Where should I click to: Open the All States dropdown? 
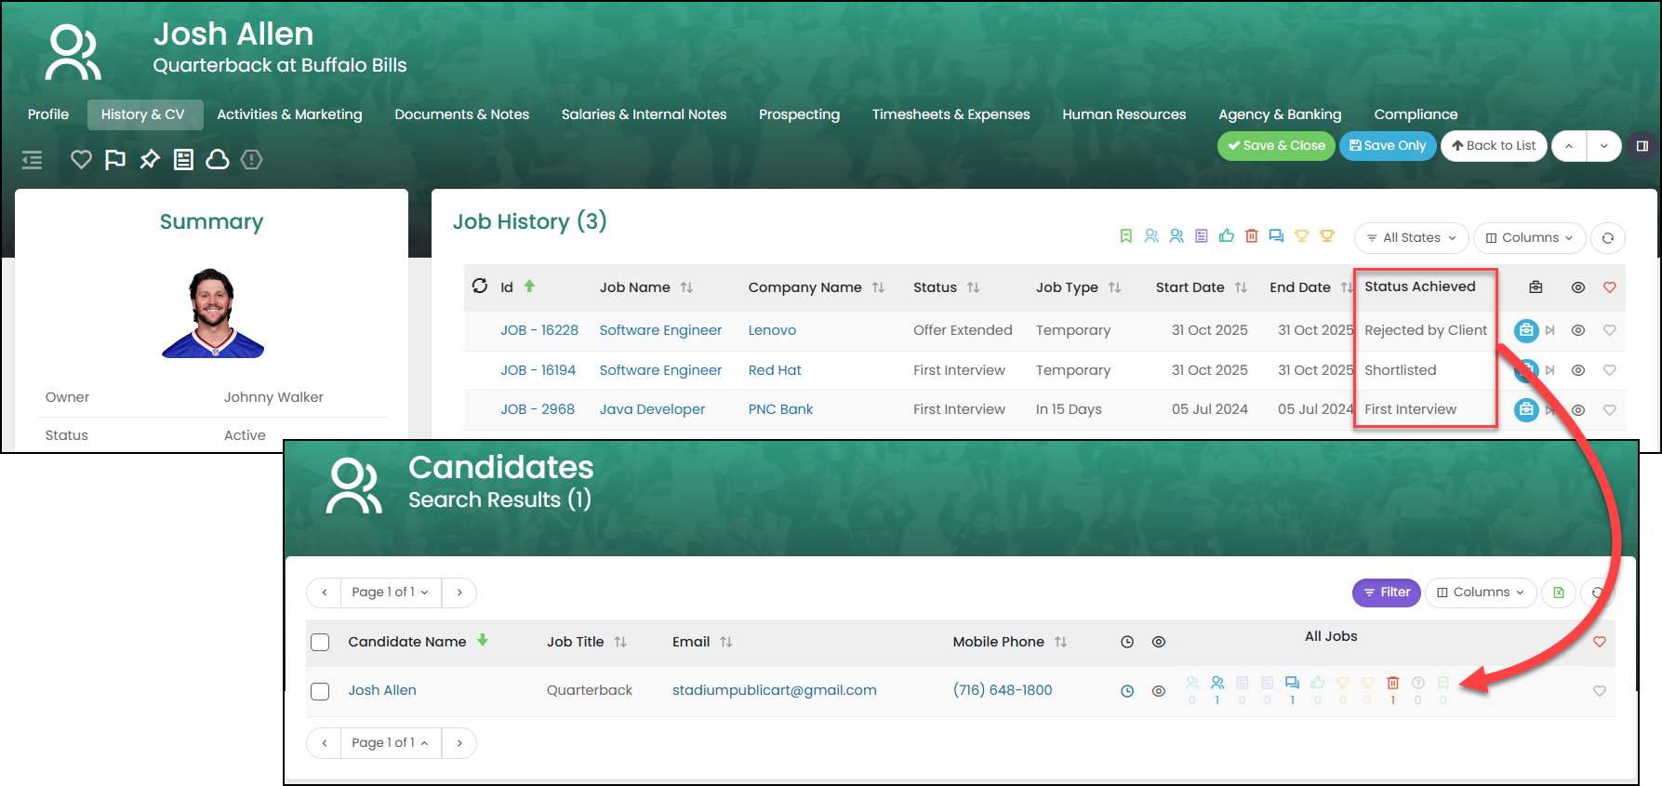(1411, 238)
